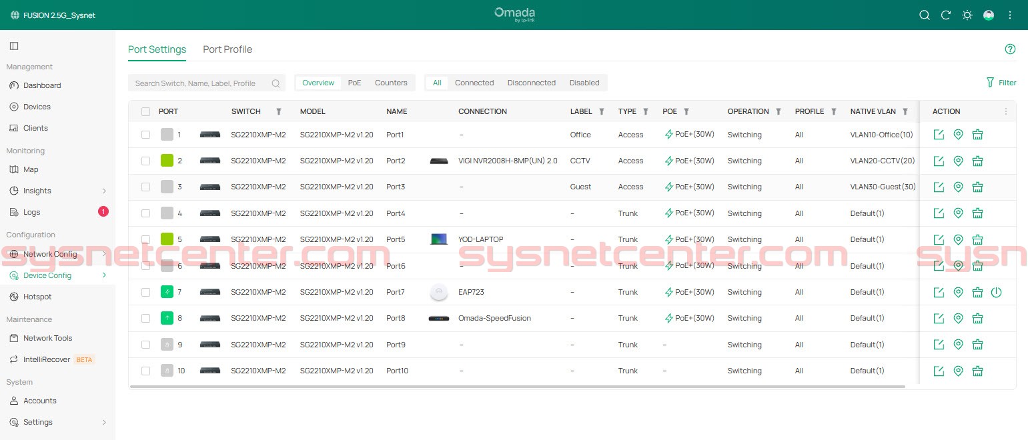The image size is (1028, 440).
Task: Filter the POE column with funnel icon
Action: 686,111
